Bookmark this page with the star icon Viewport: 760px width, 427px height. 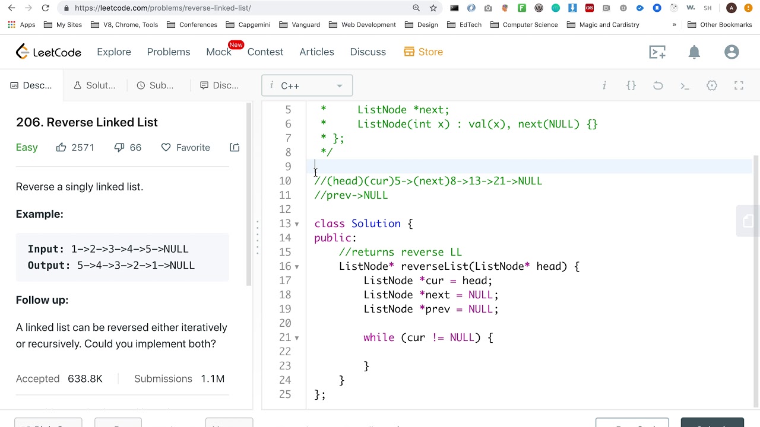click(433, 8)
